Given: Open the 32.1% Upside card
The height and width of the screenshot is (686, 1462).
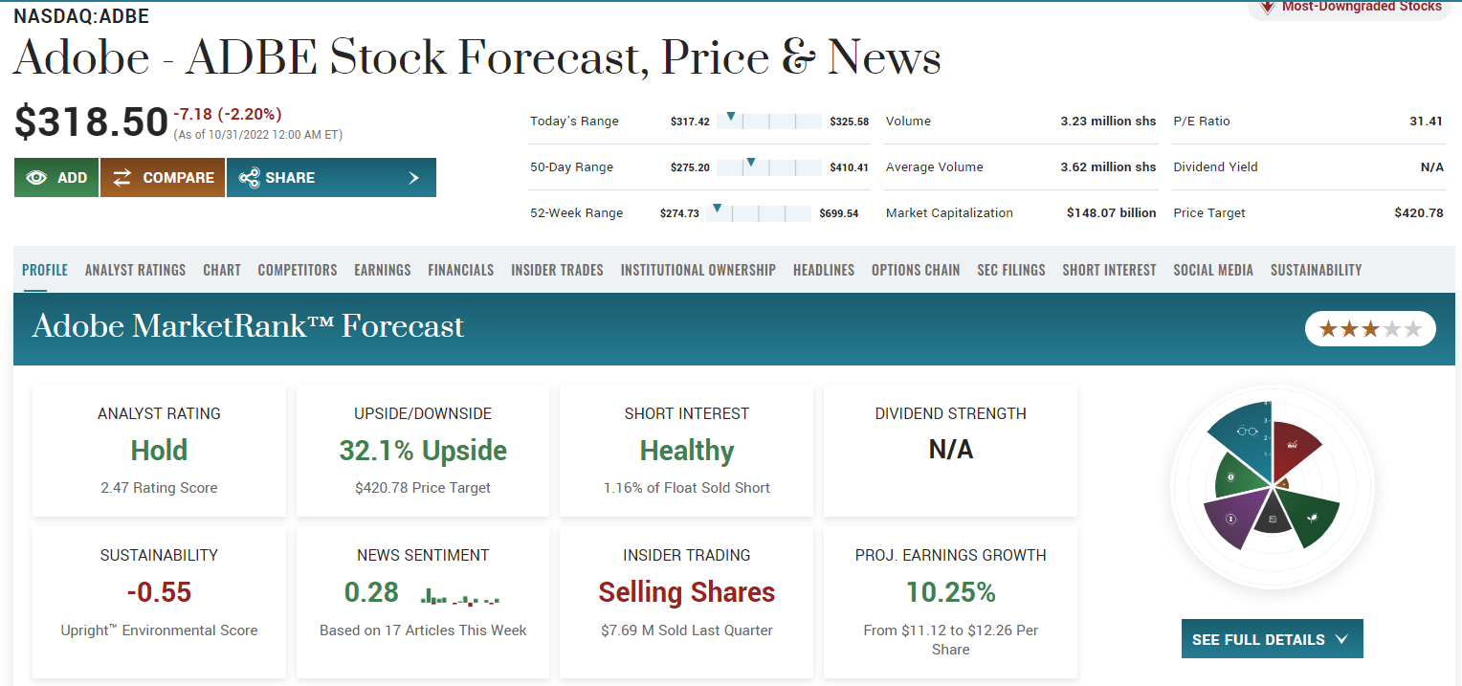Looking at the screenshot, I should pos(423,451).
